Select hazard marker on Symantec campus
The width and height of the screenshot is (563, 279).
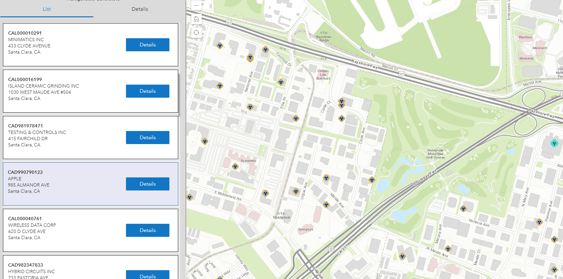[x=235, y=167]
